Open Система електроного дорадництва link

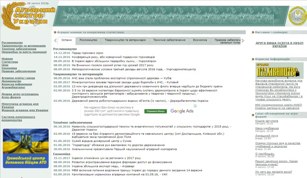click(x=18, y=118)
